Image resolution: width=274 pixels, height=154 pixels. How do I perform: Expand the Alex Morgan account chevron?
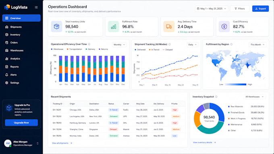pyautogui.click(x=37, y=144)
